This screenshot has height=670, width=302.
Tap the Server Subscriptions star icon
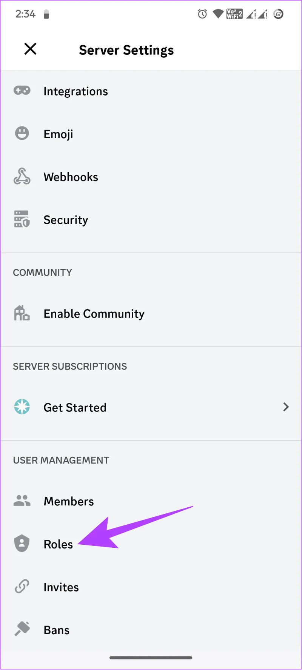(x=22, y=407)
